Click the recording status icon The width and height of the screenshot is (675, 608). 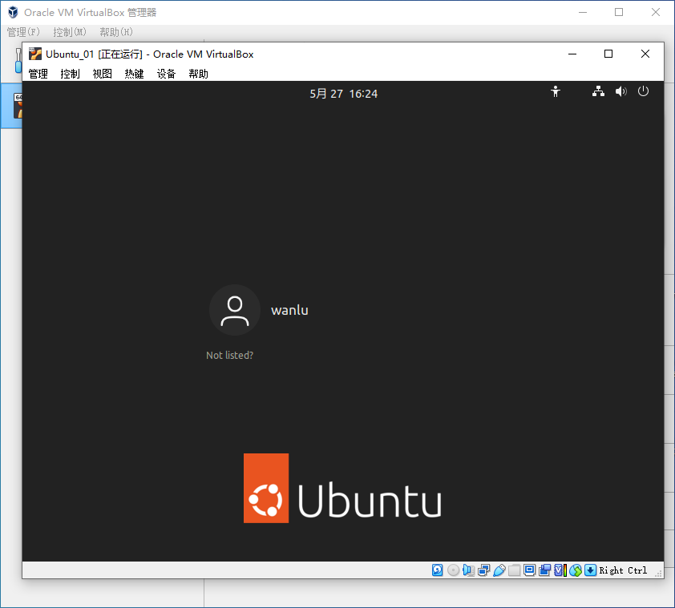(x=544, y=570)
